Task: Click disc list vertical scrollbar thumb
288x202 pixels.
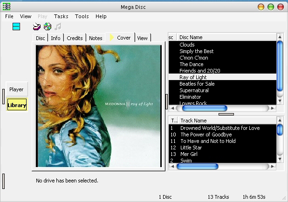Action: click(x=280, y=66)
